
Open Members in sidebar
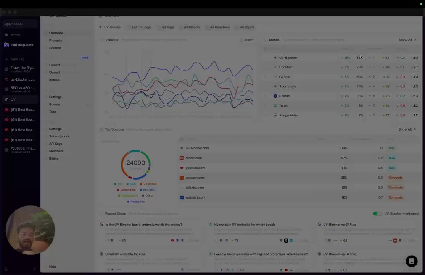click(56, 151)
